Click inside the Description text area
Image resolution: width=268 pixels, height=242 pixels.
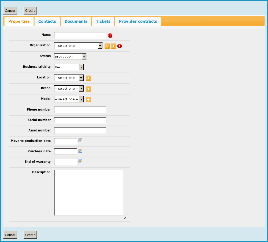pyautogui.click(x=89, y=192)
